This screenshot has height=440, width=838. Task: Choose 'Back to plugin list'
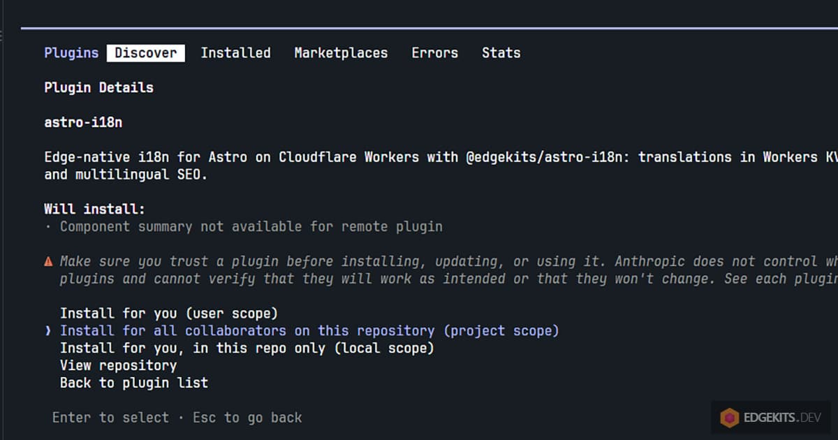(134, 383)
